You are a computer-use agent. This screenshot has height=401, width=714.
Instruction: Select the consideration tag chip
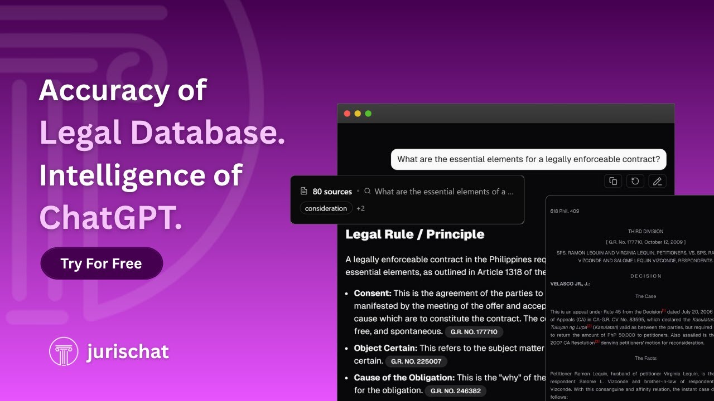pos(326,208)
